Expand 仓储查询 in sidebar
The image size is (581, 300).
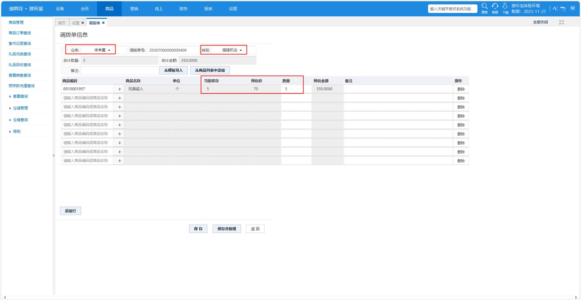[x=20, y=120]
